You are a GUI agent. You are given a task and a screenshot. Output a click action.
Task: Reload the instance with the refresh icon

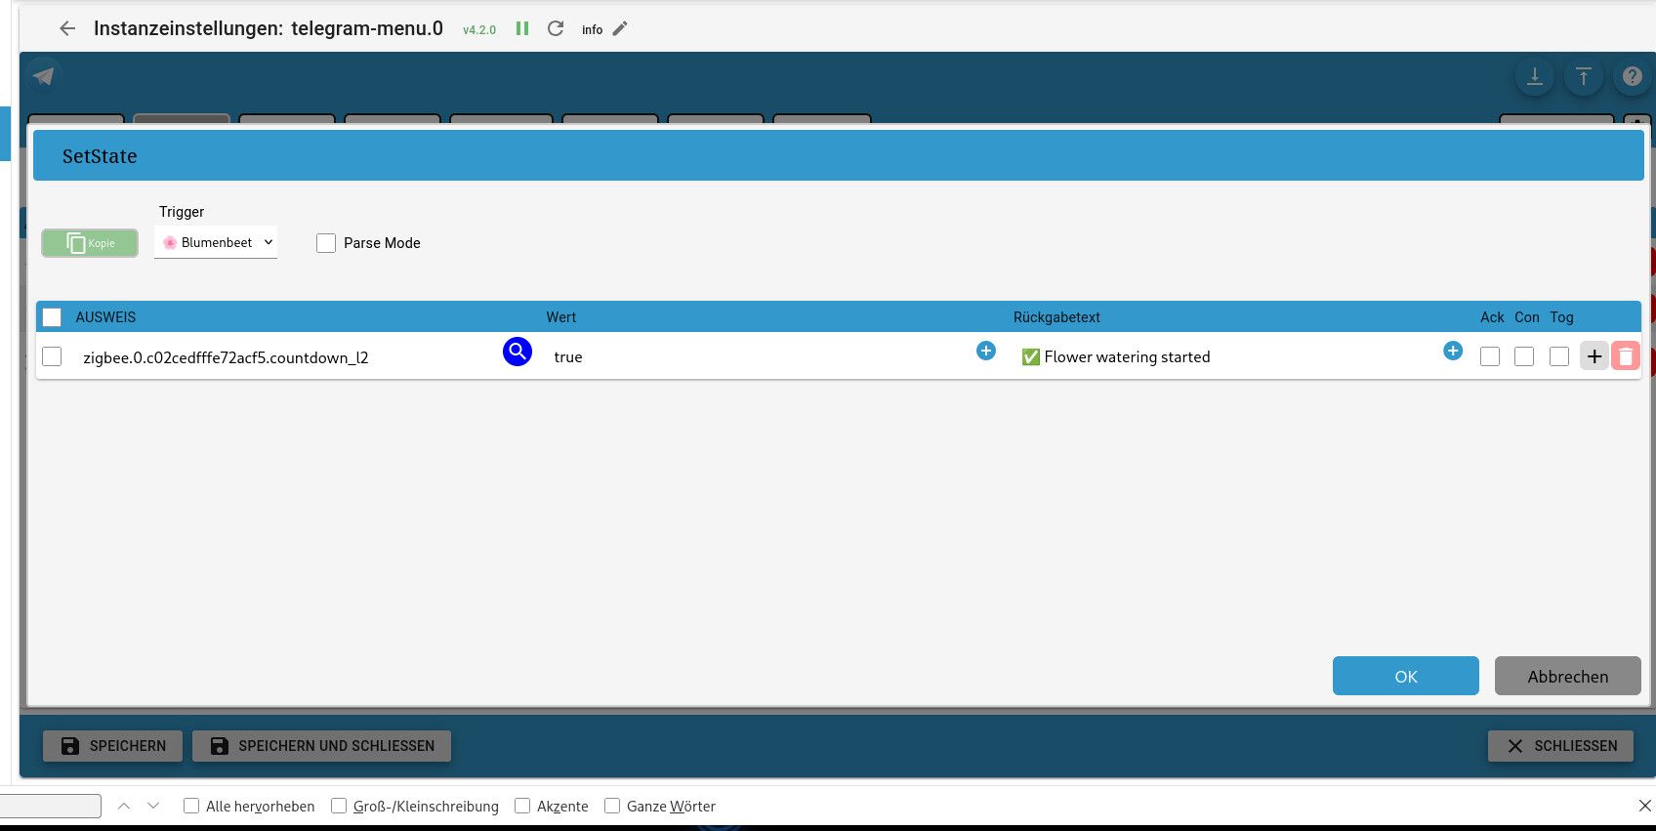[556, 28]
